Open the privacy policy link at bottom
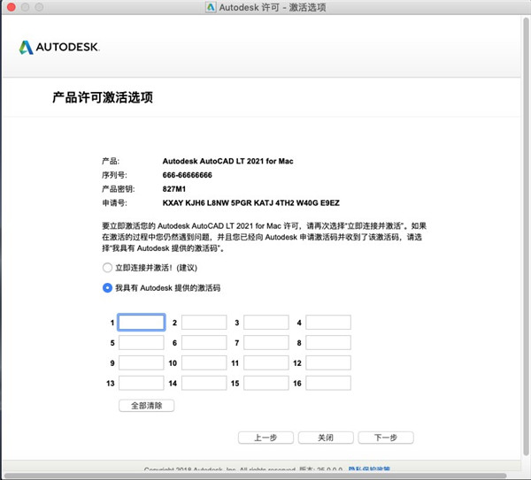This screenshot has width=531, height=480. (x=369, y=469)
